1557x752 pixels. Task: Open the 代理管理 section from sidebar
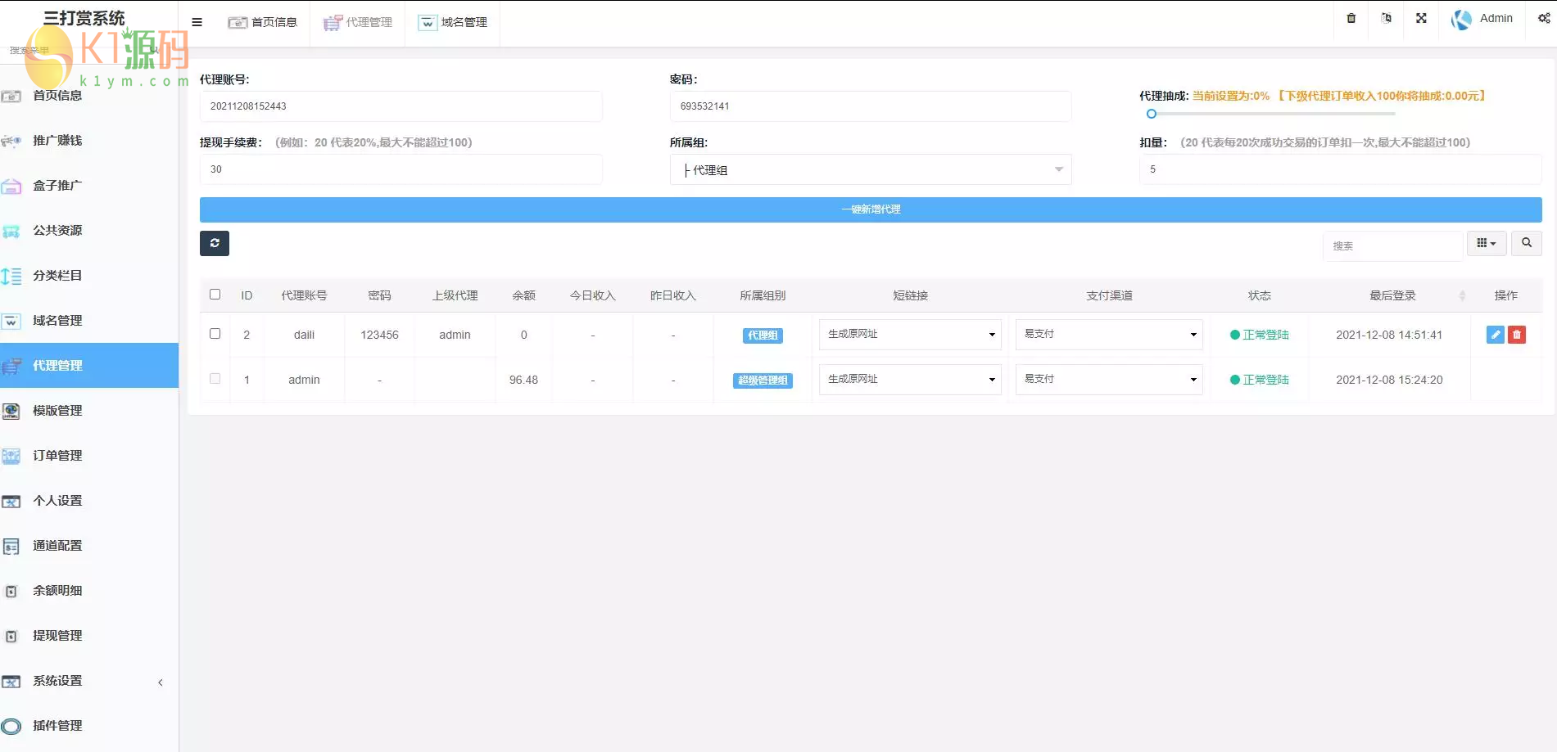57,366
